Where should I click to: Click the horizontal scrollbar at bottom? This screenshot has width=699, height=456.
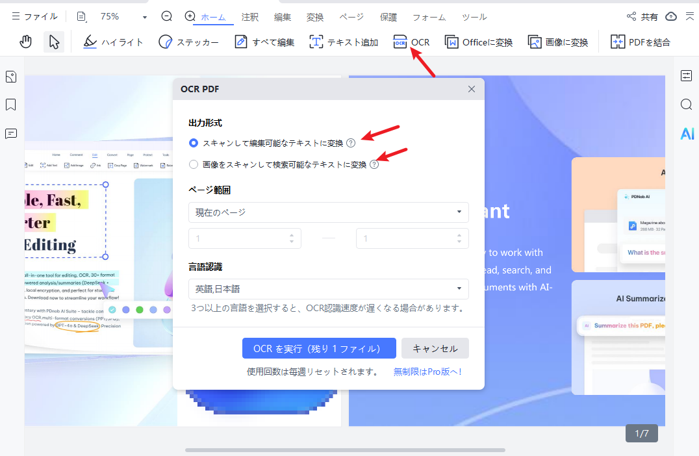[x=345, y=450]
